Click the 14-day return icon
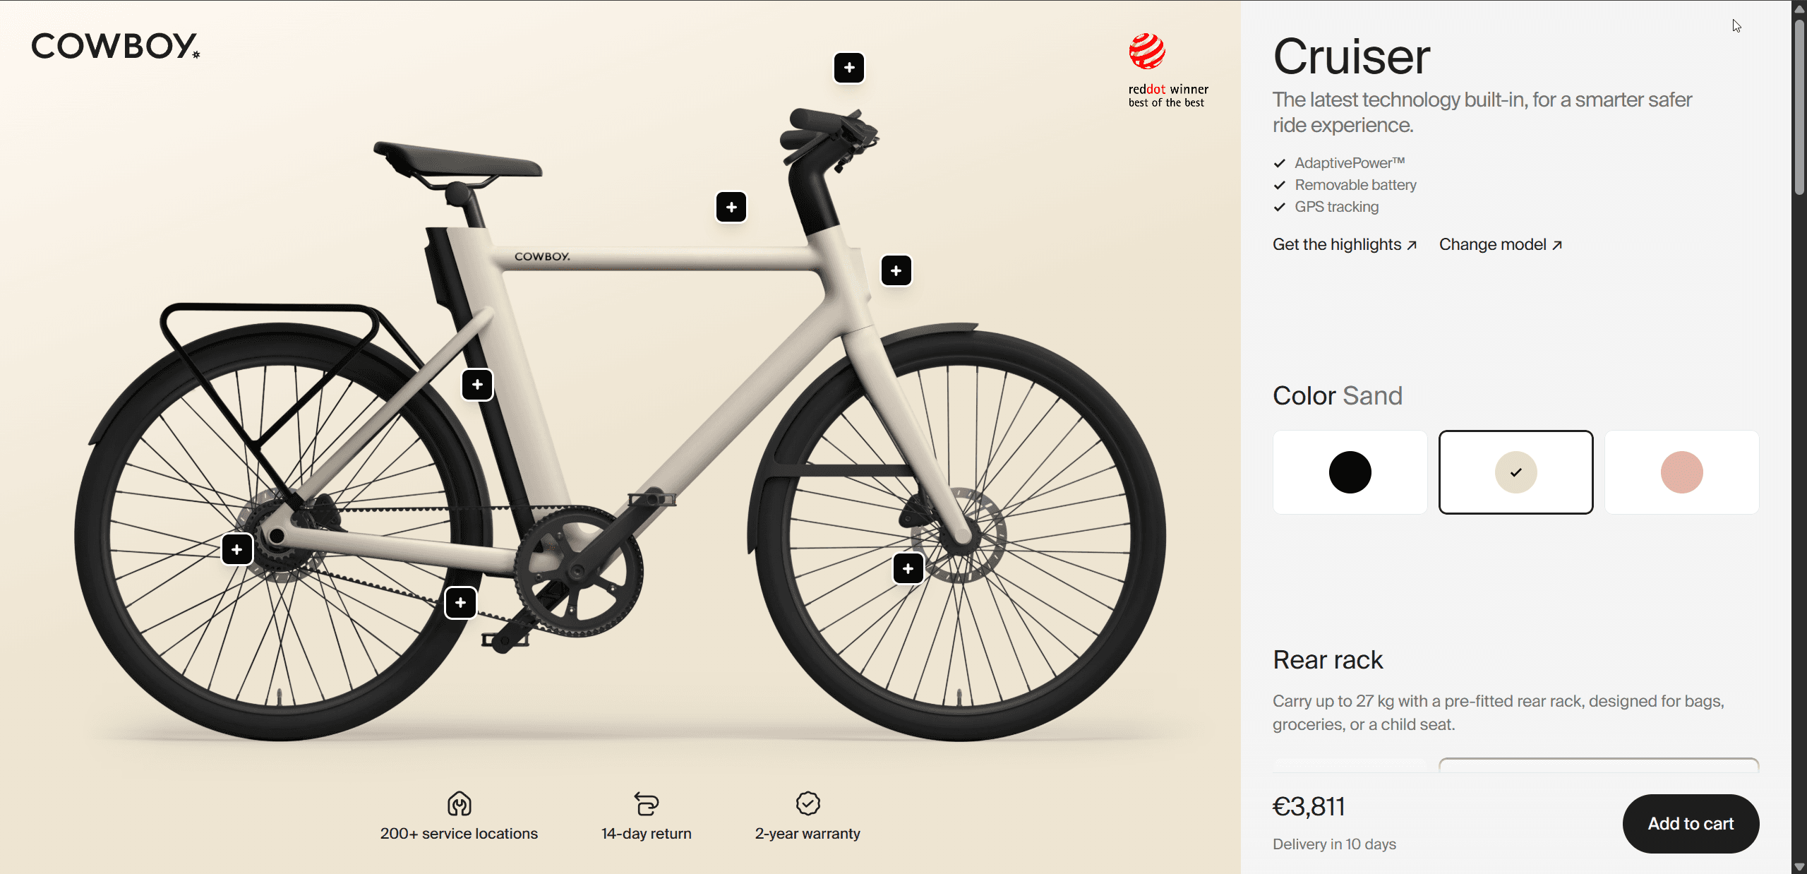1807x874 pixels. click(x=646, y=804)
